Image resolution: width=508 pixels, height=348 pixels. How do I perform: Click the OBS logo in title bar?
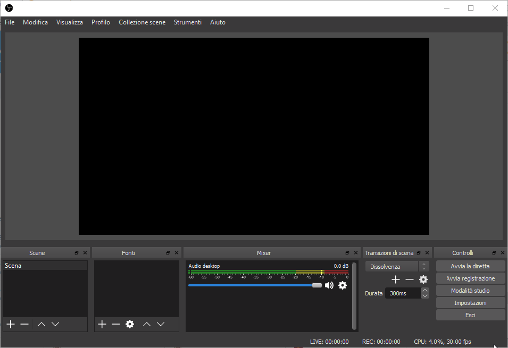[9, 8]
